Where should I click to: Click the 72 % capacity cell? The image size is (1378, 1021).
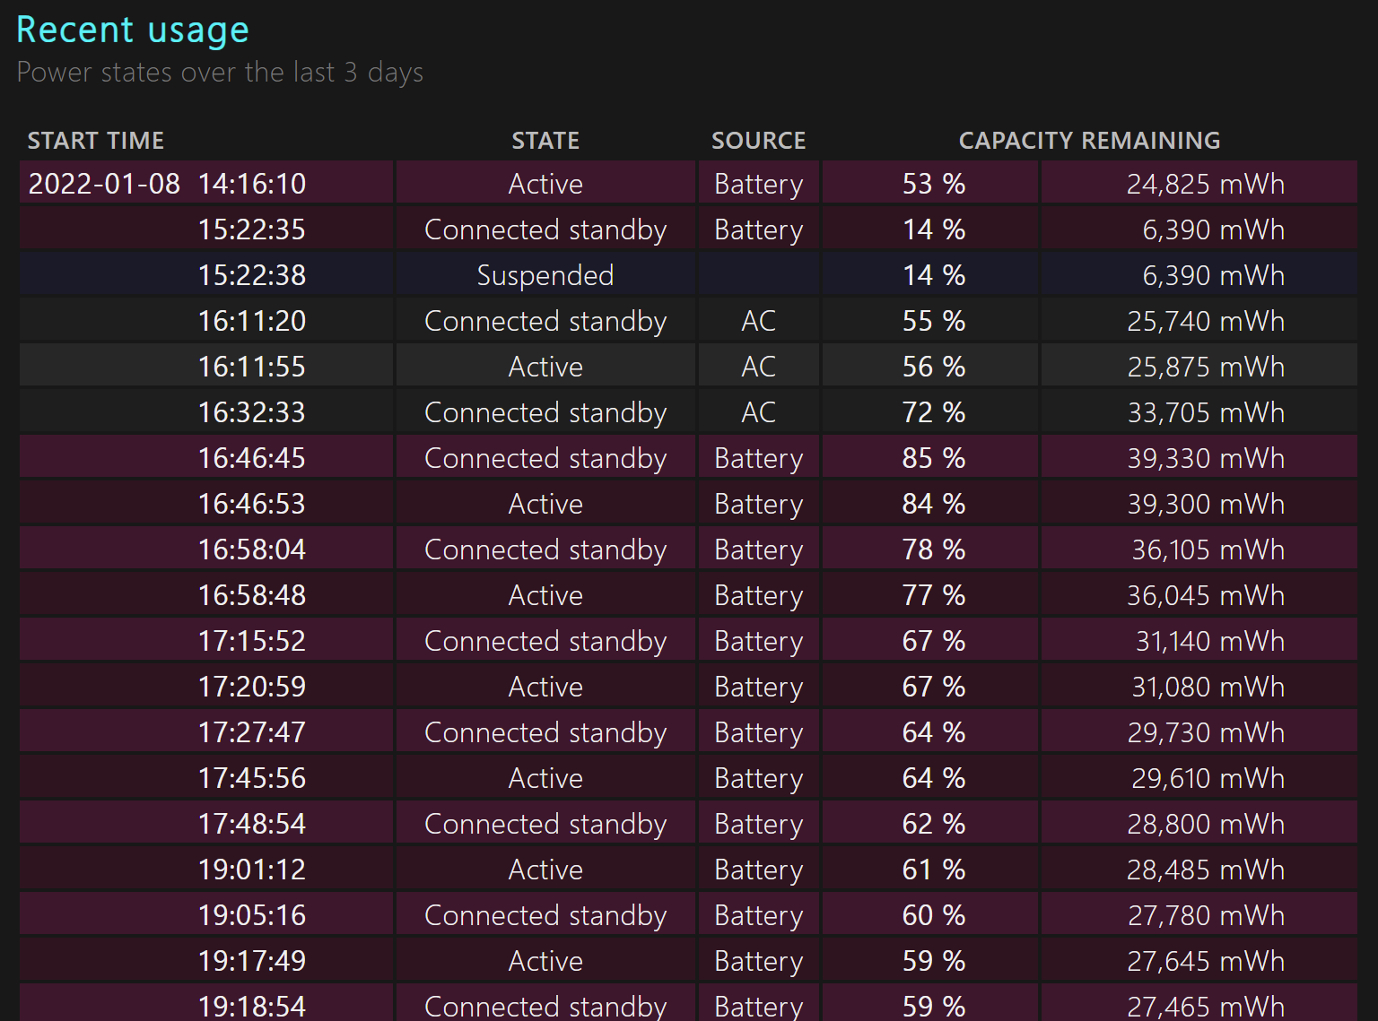coord(930,411)
